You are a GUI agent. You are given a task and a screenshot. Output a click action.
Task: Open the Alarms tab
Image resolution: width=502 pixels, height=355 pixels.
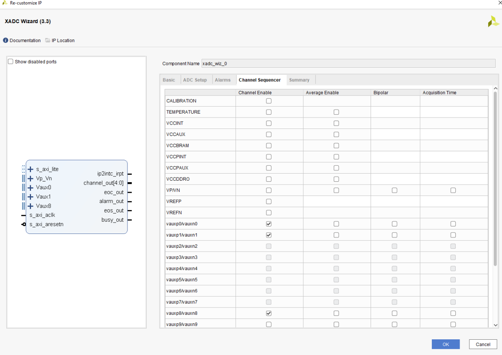(223, 80)
